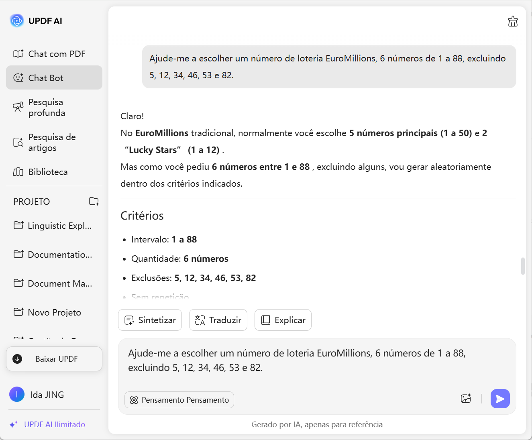This screenshot has height=440, width=532.
Task: Send the message with arrow button
Action: (500, 399)
